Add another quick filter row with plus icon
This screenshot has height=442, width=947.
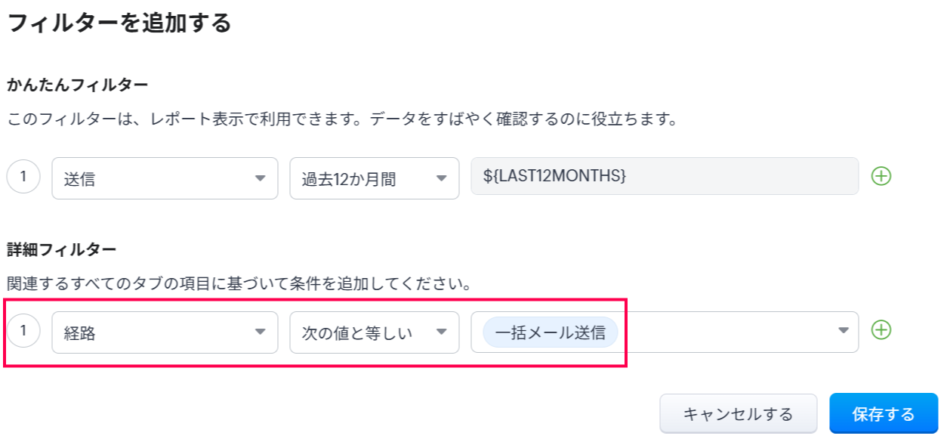click(881, 177)
